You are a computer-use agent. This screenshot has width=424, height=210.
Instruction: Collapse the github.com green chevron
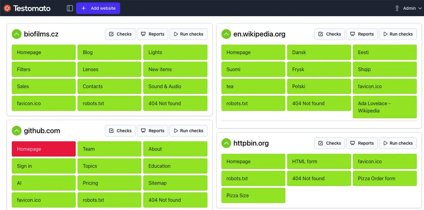[17, 131]
